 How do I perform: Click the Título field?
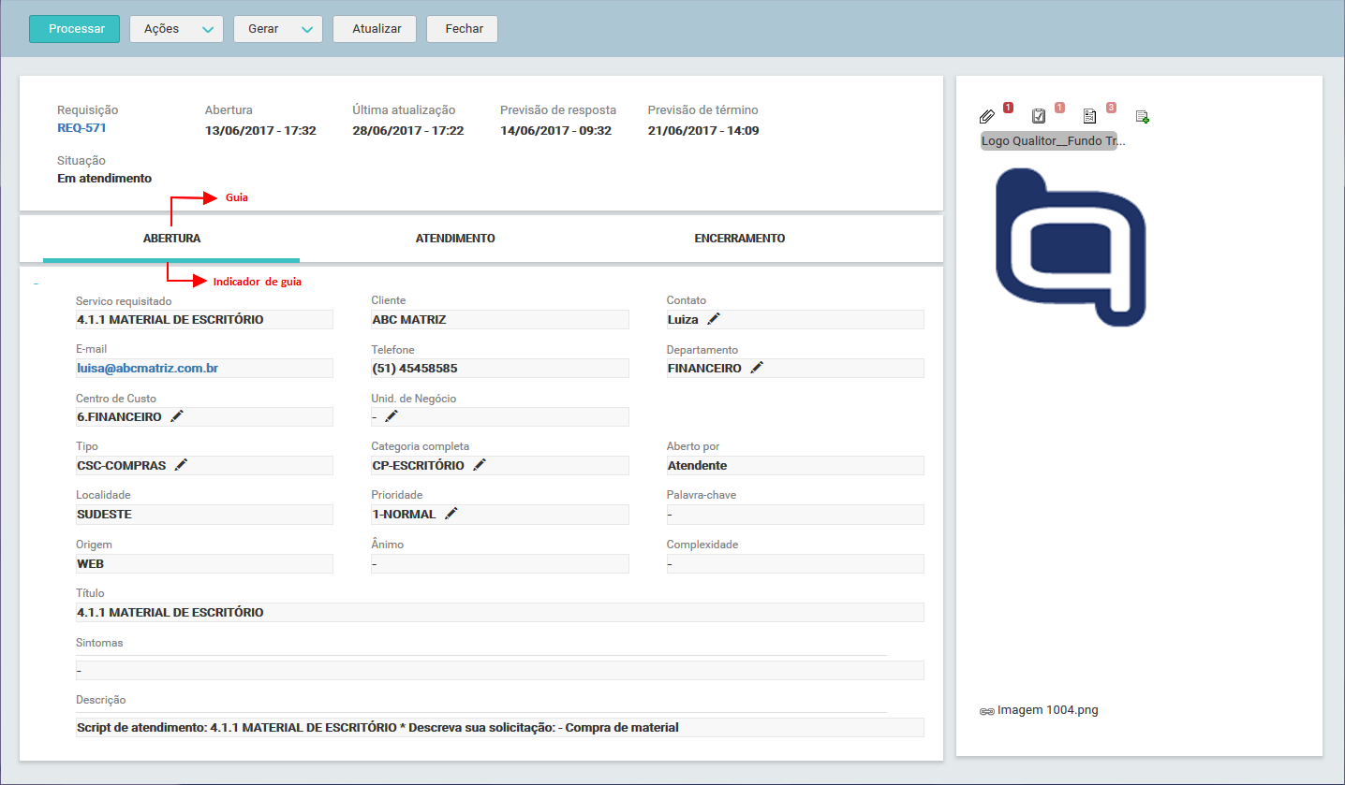coord(500,613)
